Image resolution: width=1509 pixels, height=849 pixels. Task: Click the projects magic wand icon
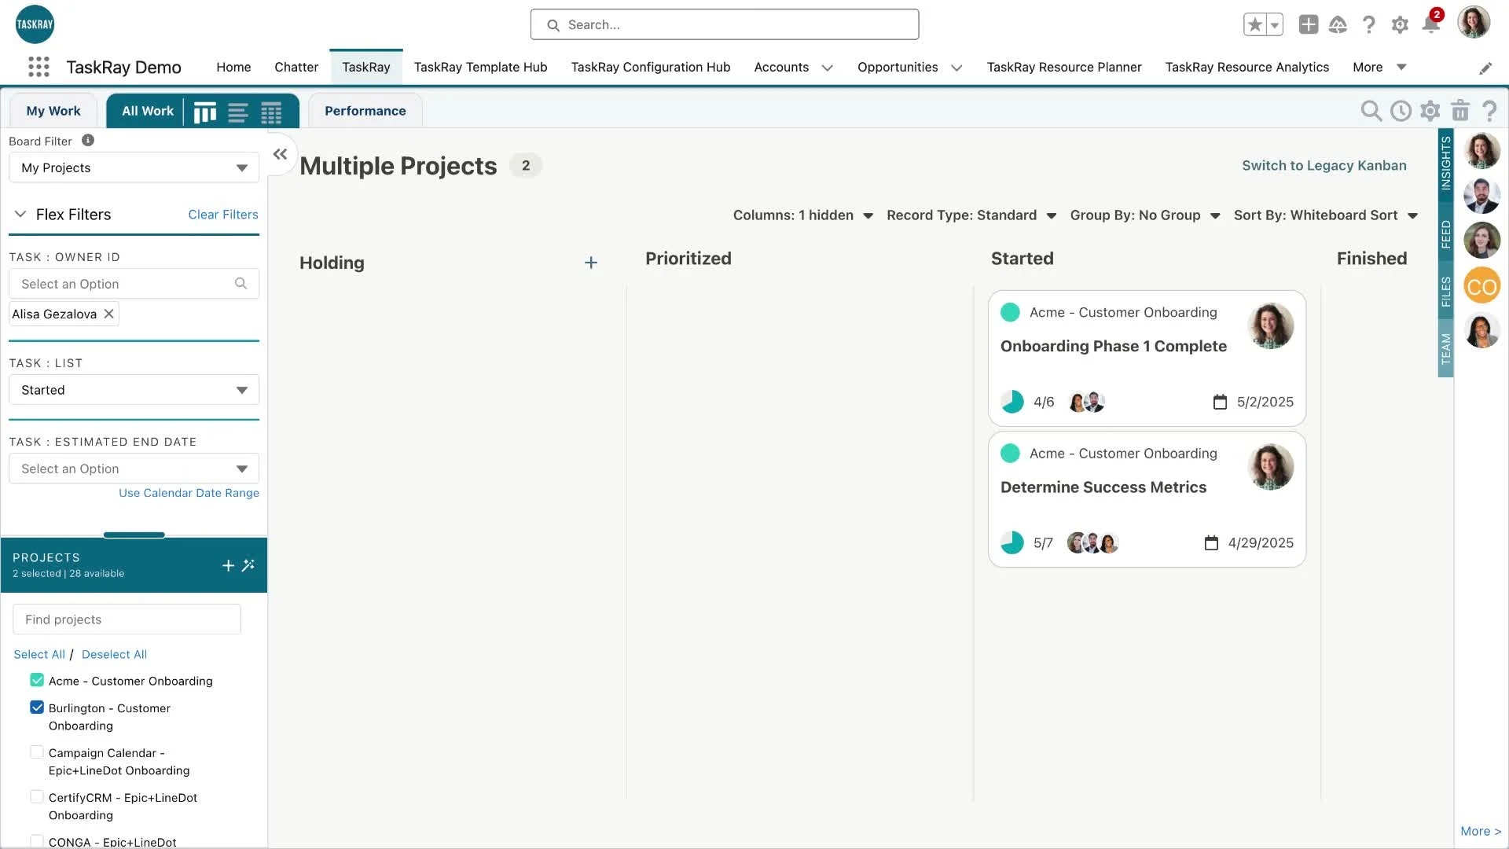248,565
